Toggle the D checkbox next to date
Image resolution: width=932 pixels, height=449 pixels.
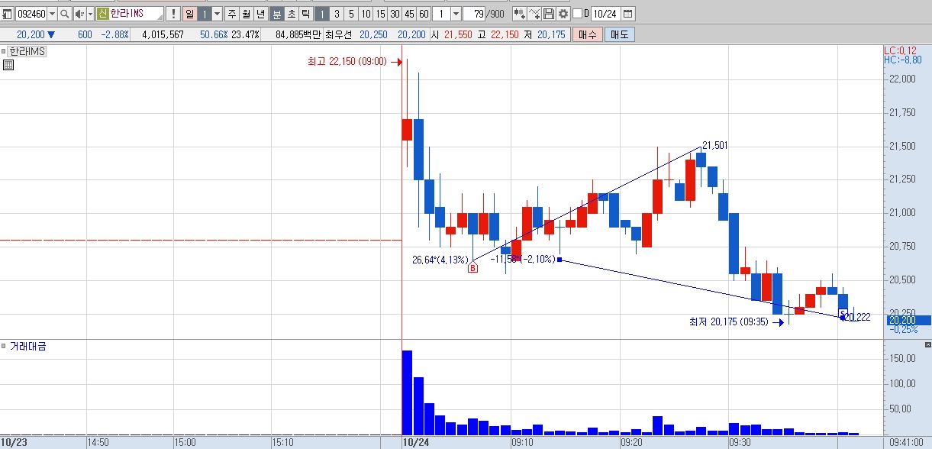tap(577, 14)
